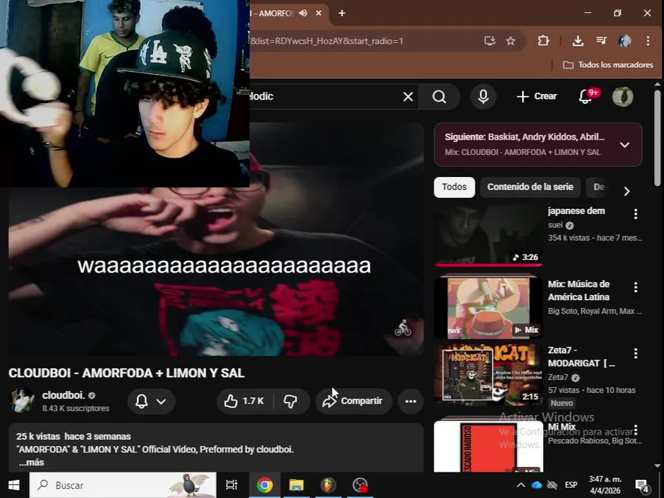Open Task View from the taskbar
Viewport: 664px width, 498px height.
231,485
